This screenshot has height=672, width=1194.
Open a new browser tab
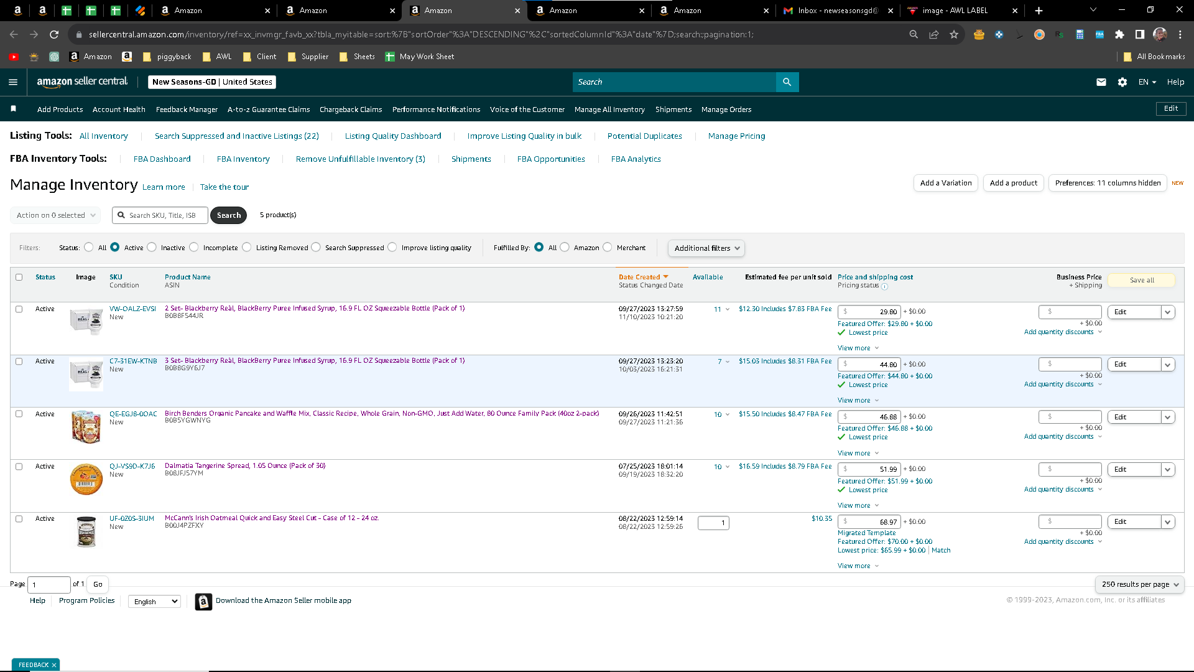pos(1039,11)
